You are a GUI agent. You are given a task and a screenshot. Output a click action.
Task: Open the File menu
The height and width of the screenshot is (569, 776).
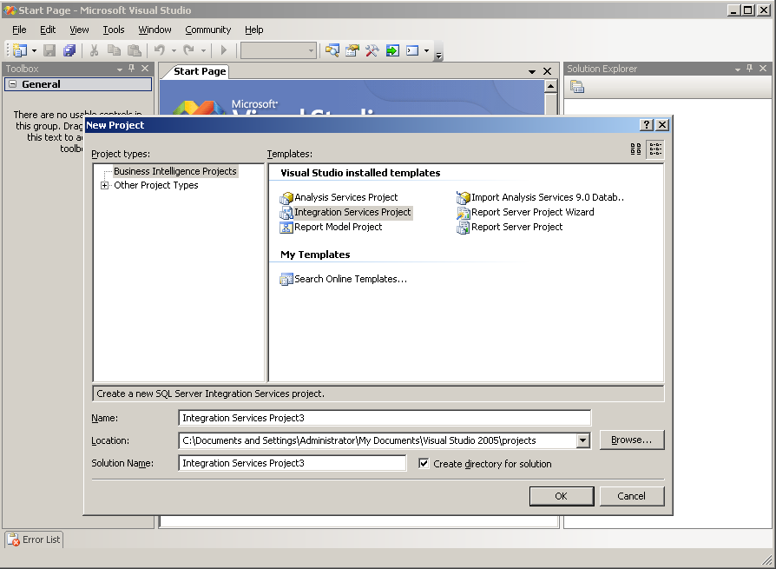click(x=19, y=30)
